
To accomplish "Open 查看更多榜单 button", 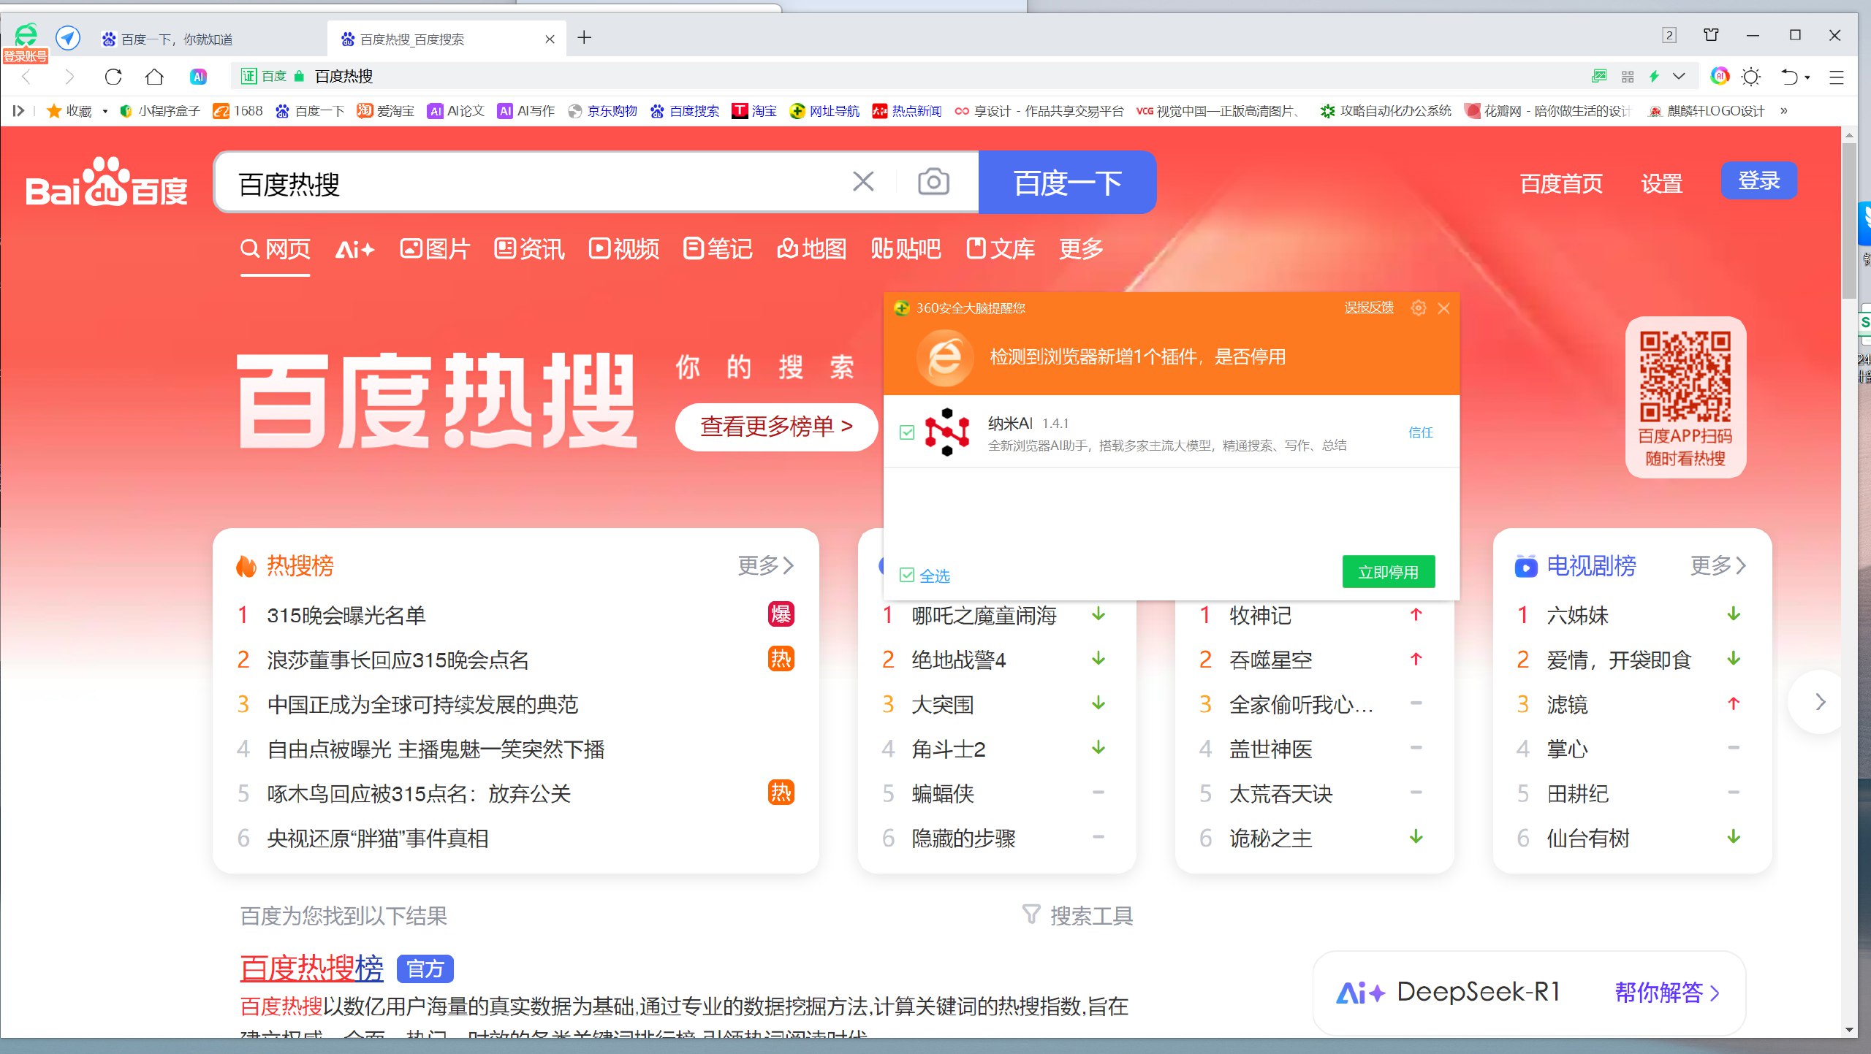I will 776,427.
